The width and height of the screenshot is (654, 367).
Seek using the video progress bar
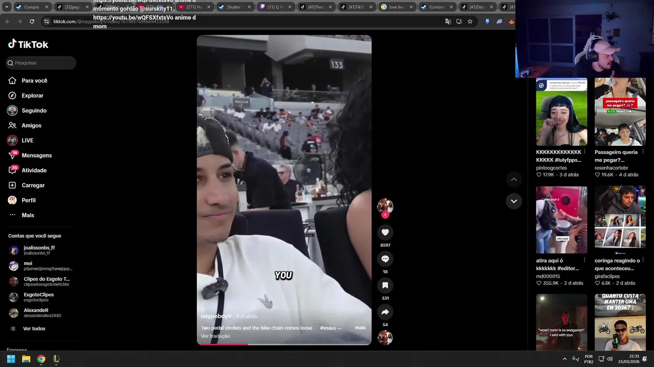(284, 344)
